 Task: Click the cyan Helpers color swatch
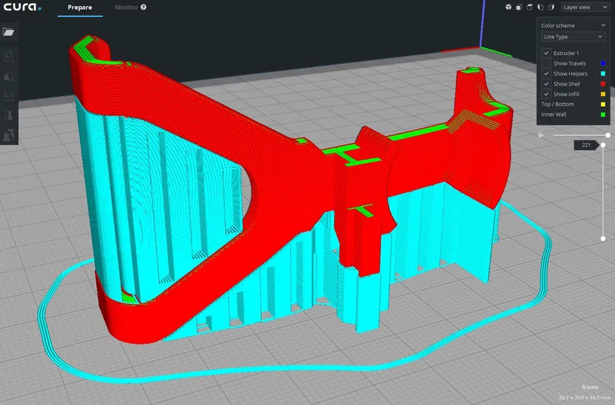pyautogui.click(x=603, y=73)
